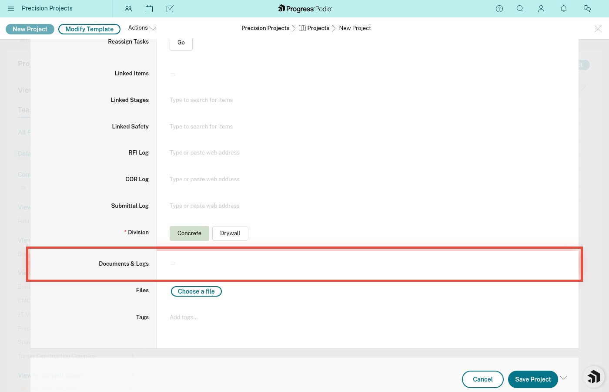609x392 pixels.
Task: Show notifications via the bell icon
Action: (563, 9)
